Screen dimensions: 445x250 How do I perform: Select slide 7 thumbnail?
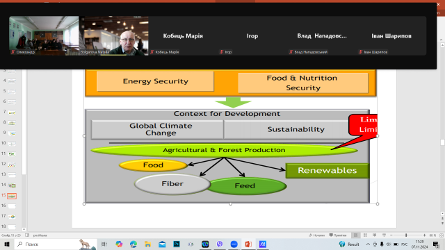12,112
